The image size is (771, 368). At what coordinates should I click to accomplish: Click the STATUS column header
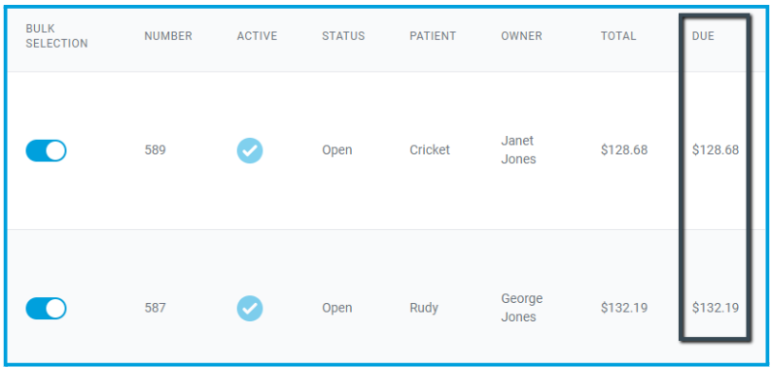(344, 36)
